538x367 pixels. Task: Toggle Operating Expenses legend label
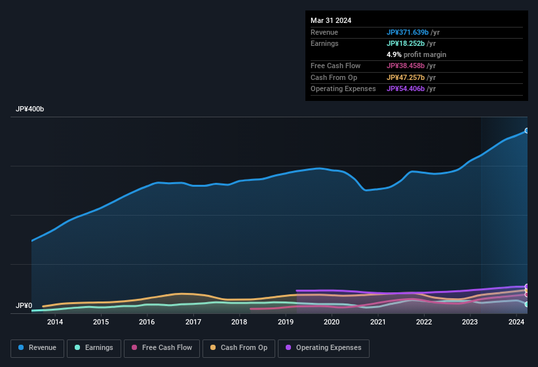(328, 348)
